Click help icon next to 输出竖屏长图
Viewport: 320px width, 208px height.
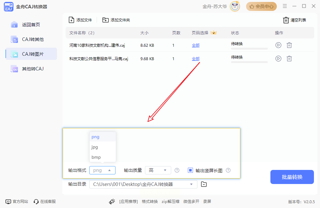tap(228, 170)
